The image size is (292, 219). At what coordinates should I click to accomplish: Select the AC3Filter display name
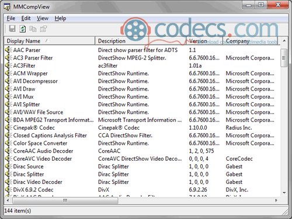coord(24,65)
